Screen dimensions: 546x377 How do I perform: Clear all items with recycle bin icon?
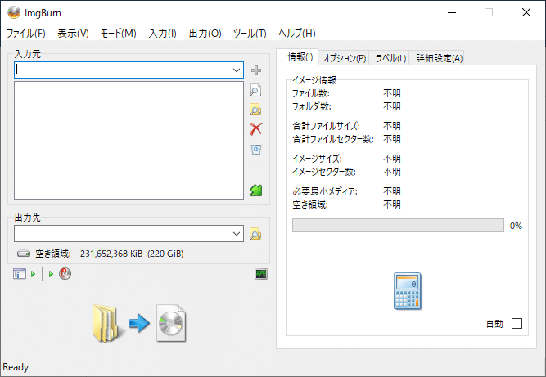(256, 150)
